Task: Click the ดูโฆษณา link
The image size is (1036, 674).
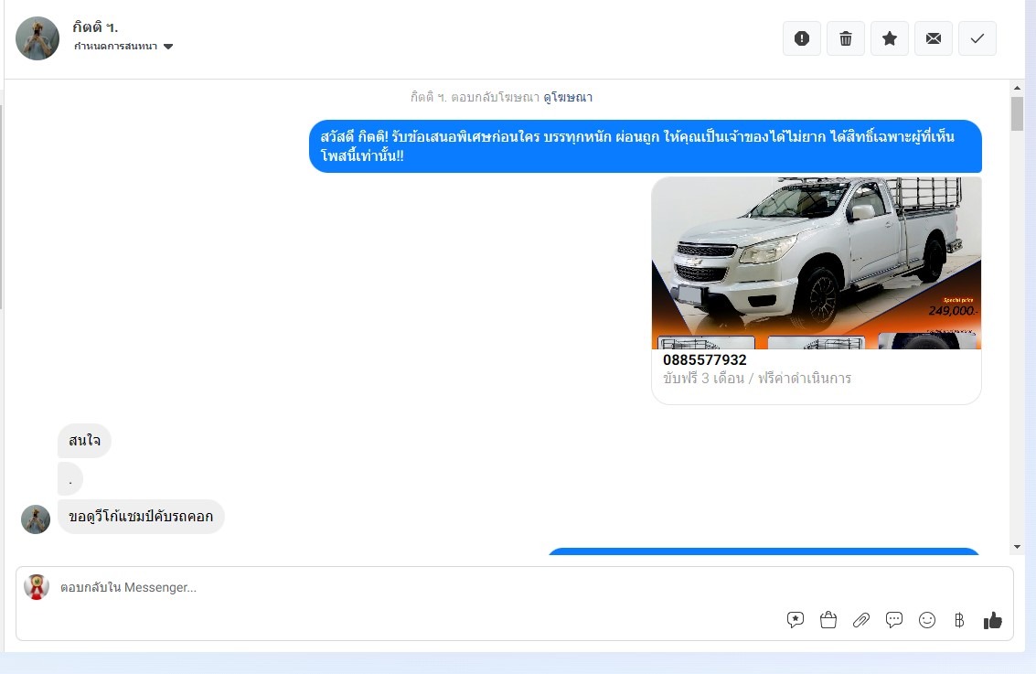Action: pos(568,97)
